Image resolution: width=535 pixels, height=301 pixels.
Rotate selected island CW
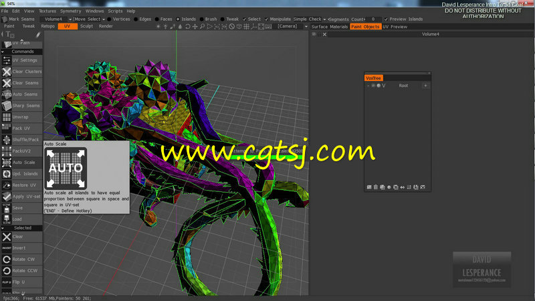[x=22, y=260]
